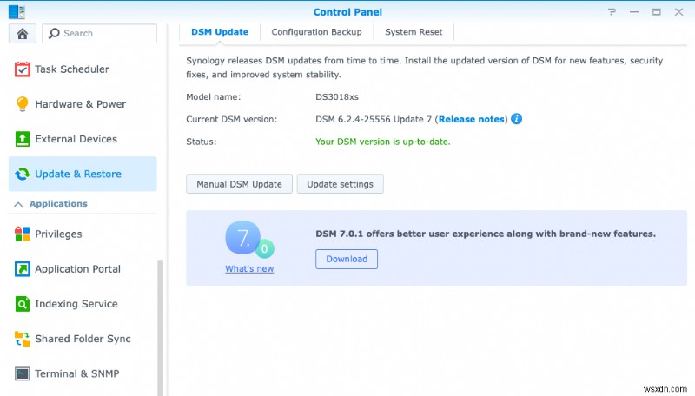Open Application Portal settings
This screenshot has height=396, width=695.
tap(83, 269)
